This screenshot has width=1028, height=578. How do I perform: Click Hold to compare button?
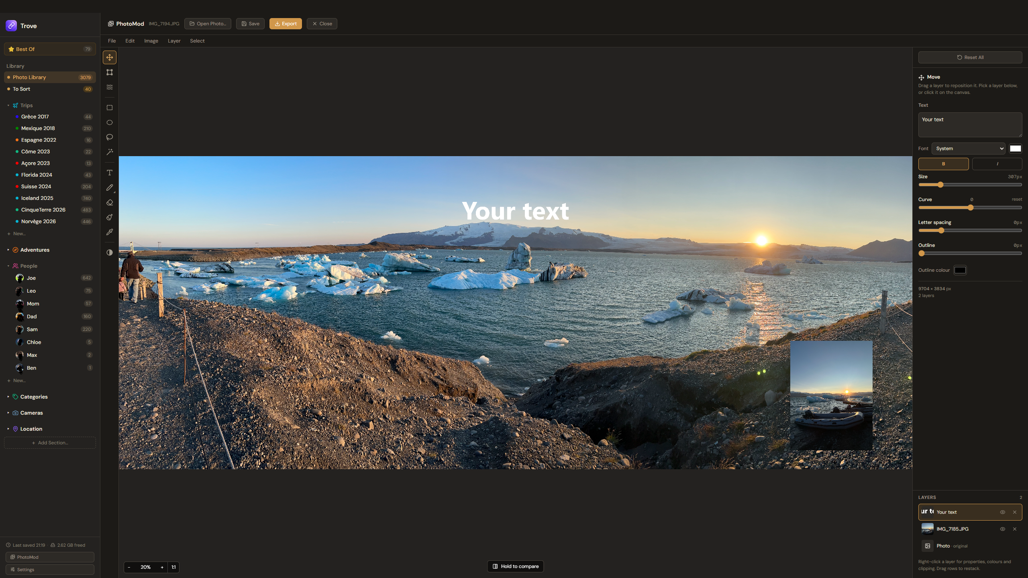pos(516,566)
